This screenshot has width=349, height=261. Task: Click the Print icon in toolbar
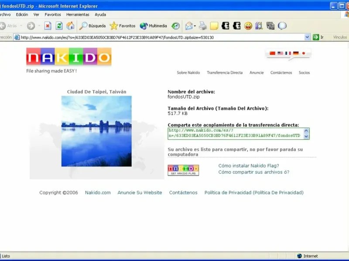[203, 26]
